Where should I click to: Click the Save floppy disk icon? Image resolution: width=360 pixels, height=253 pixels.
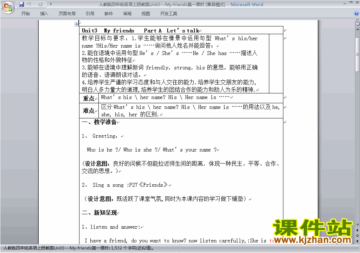(21, 4)
